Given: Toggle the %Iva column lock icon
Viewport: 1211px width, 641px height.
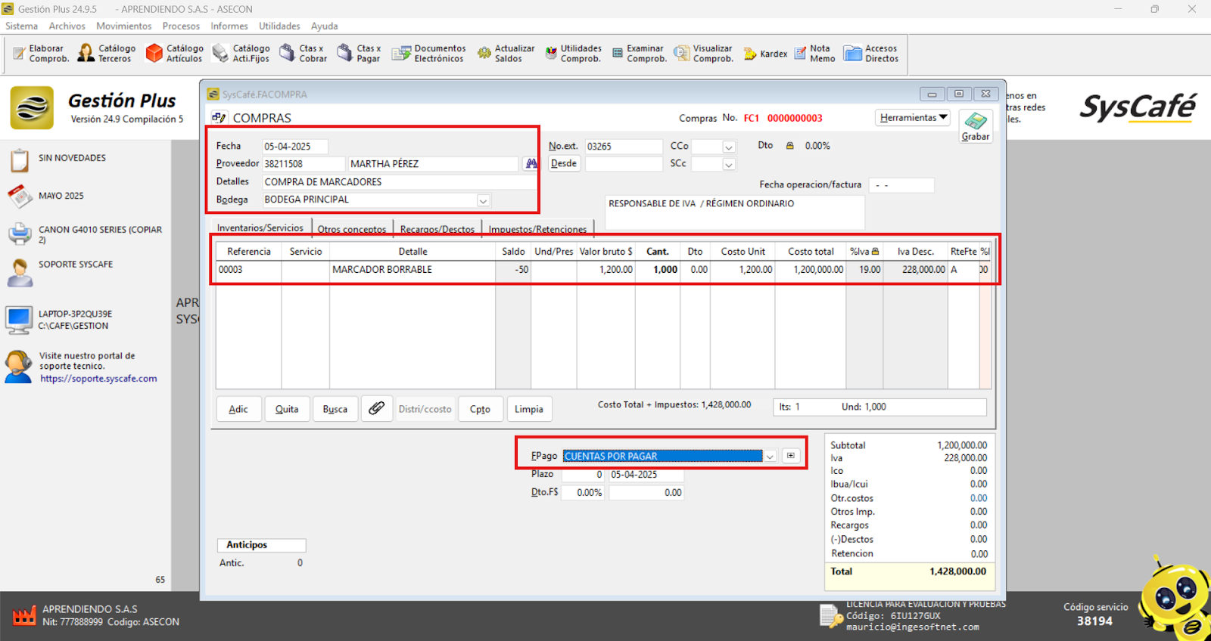Looking at the screenshot, I should (875, 252).
